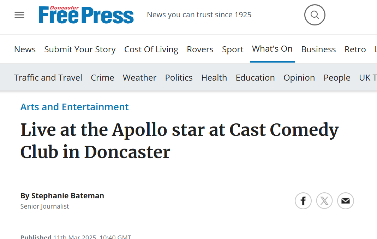Open the Rovers section

(200, 49)
